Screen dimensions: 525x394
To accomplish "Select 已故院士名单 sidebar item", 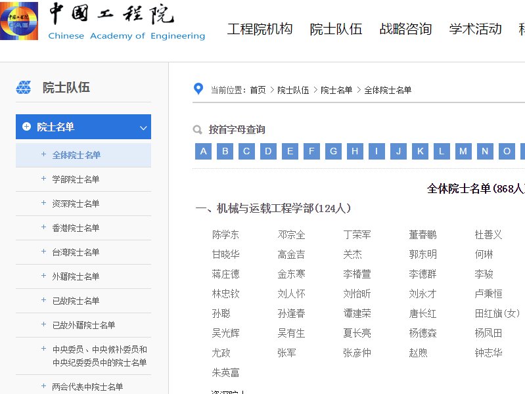I will point(76,301).
